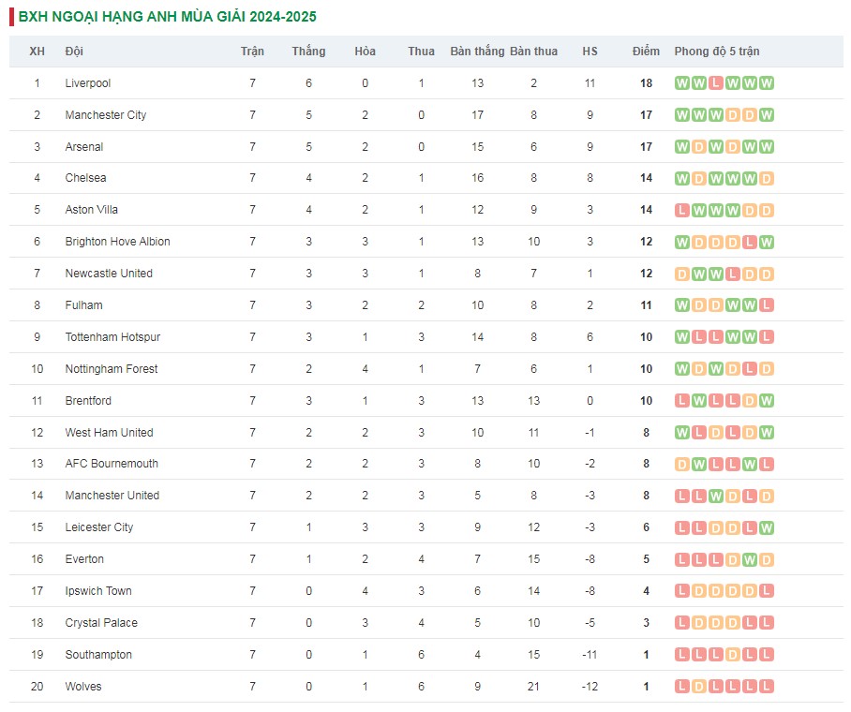Click AFC Bournemouth team name
This screenshot has height=712, width=851.
(112, 464)
